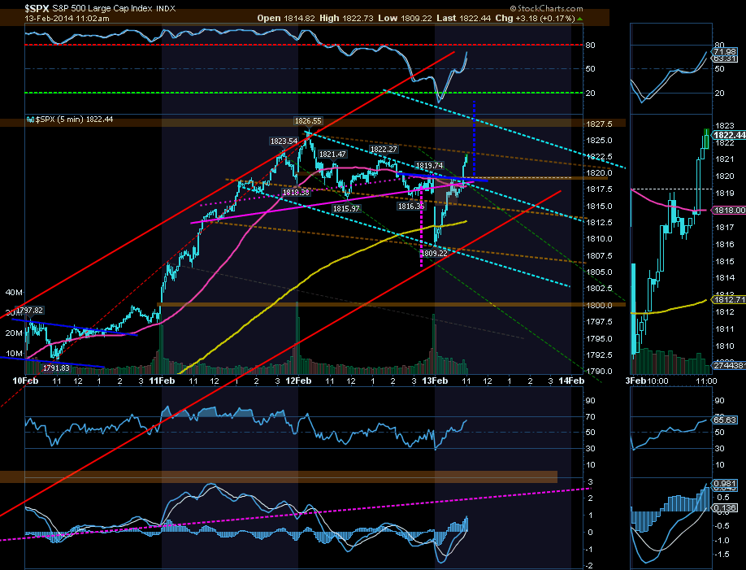Select the 12Feb date label on time axis
This screenshot has height=570, width=746.
(x=298, y=381)
